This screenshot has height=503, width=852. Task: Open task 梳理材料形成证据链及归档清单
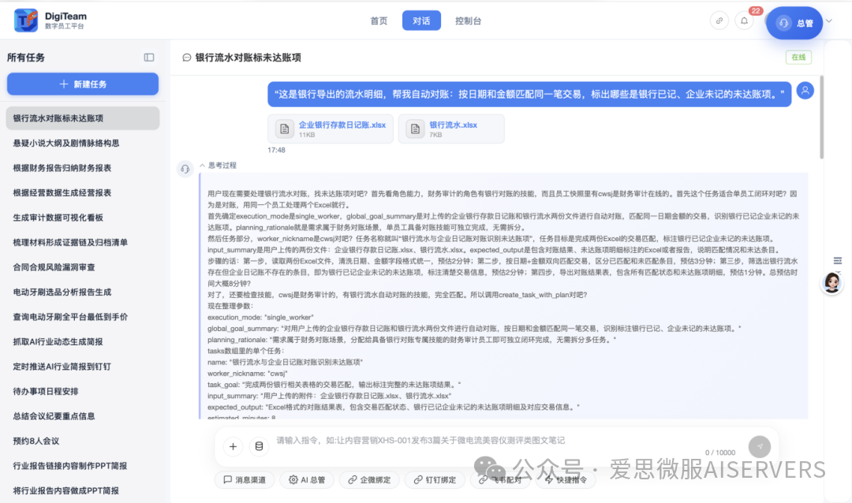(83, 243)
